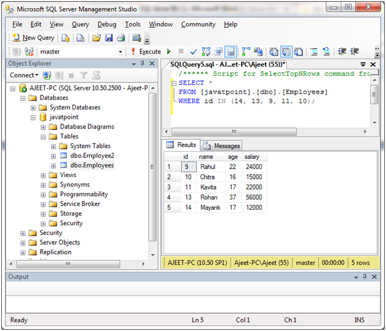Click result cell with id 9

(x=189, y=167)
